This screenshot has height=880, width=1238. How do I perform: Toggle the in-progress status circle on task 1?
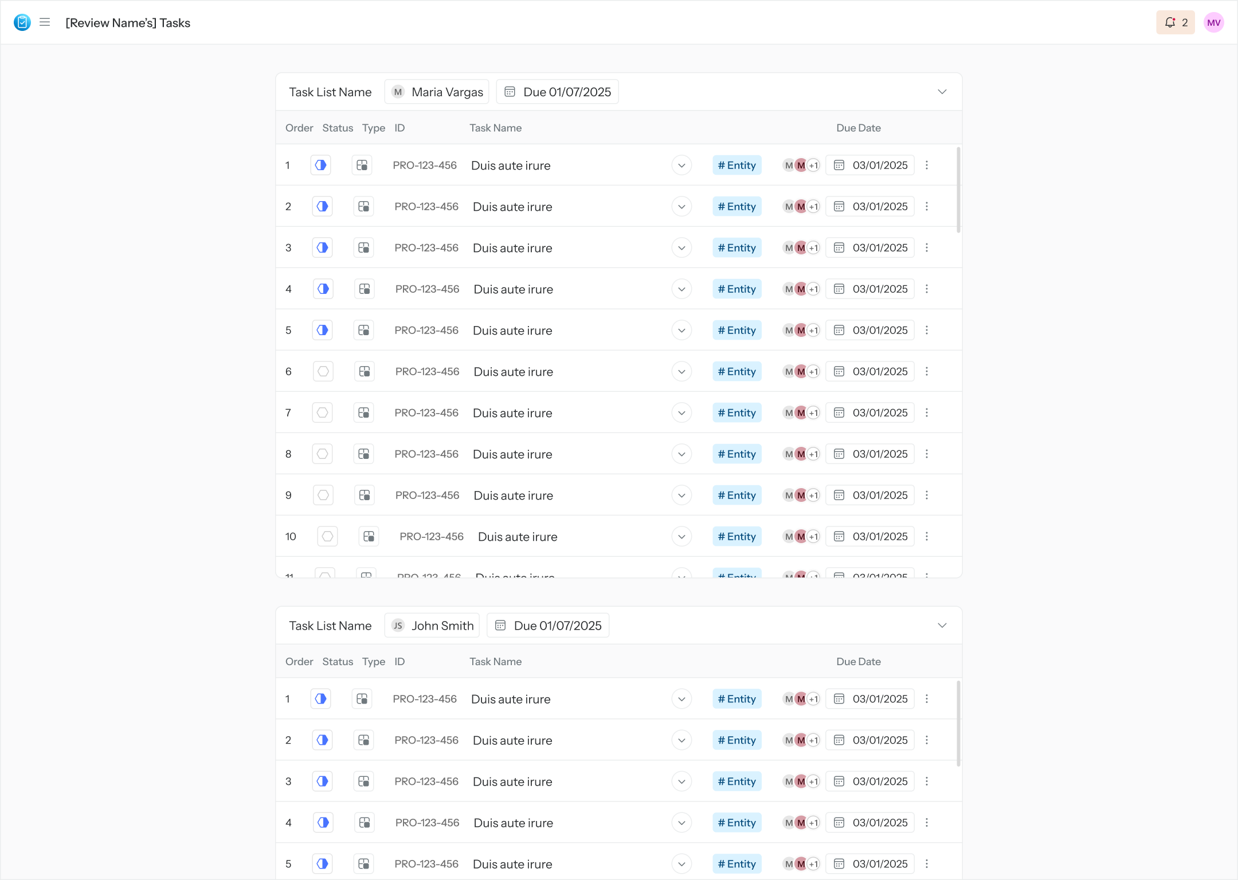(x=320, y=165)
